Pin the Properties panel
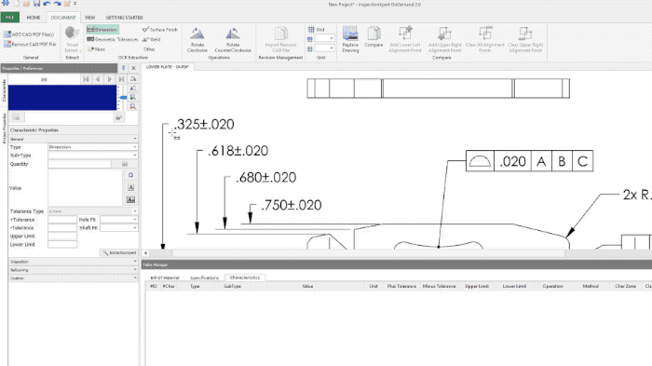652x366 pixels. coord(124,68)
